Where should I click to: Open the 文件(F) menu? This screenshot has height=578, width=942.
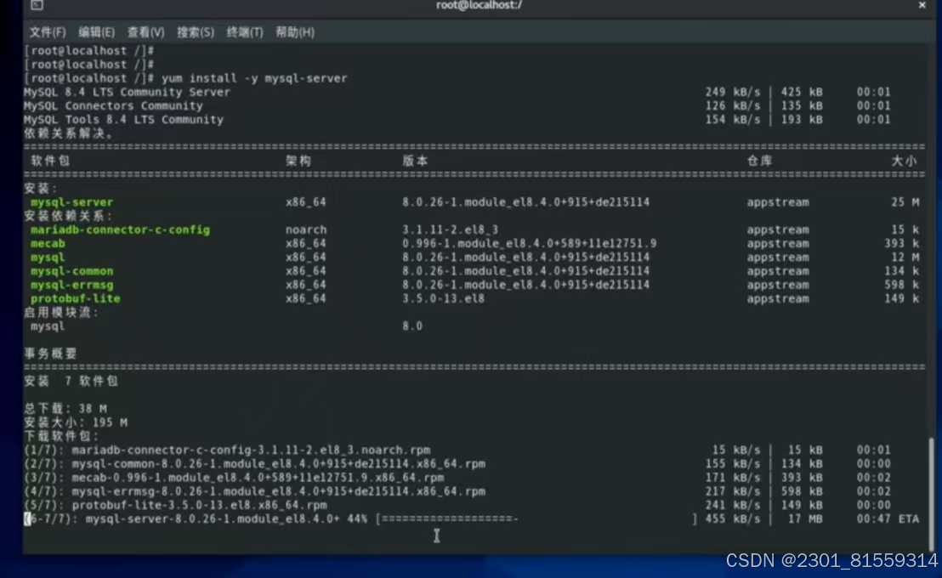tap(47, 31)
